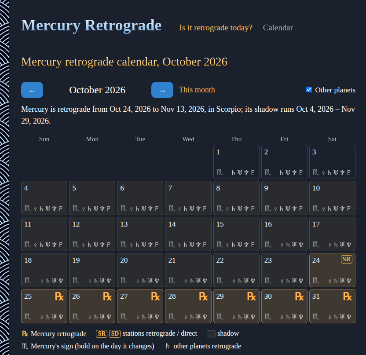The width and height of the screenshot is (366, 355).
Task: Click the SR badge in the legend
Action: pyautogui.click(x=102, y=334)
